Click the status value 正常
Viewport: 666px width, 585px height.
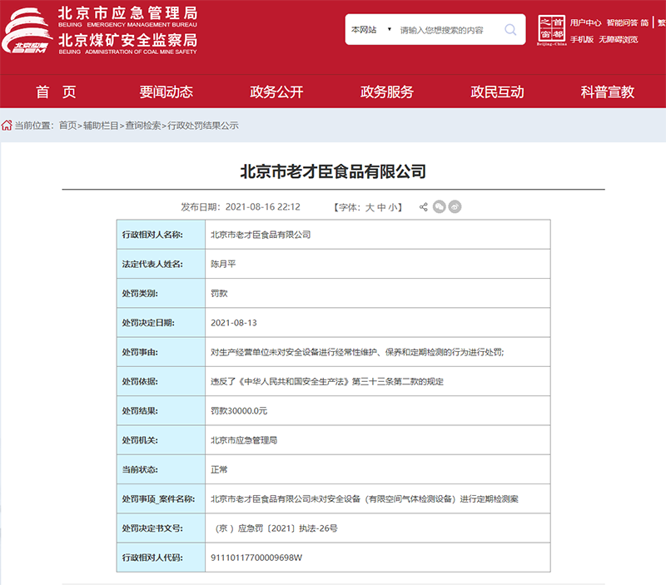(x=219, y=469)
